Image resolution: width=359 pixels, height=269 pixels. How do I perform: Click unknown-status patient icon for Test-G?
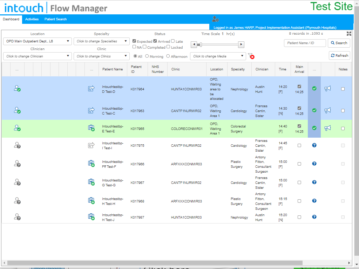(17, 182)
